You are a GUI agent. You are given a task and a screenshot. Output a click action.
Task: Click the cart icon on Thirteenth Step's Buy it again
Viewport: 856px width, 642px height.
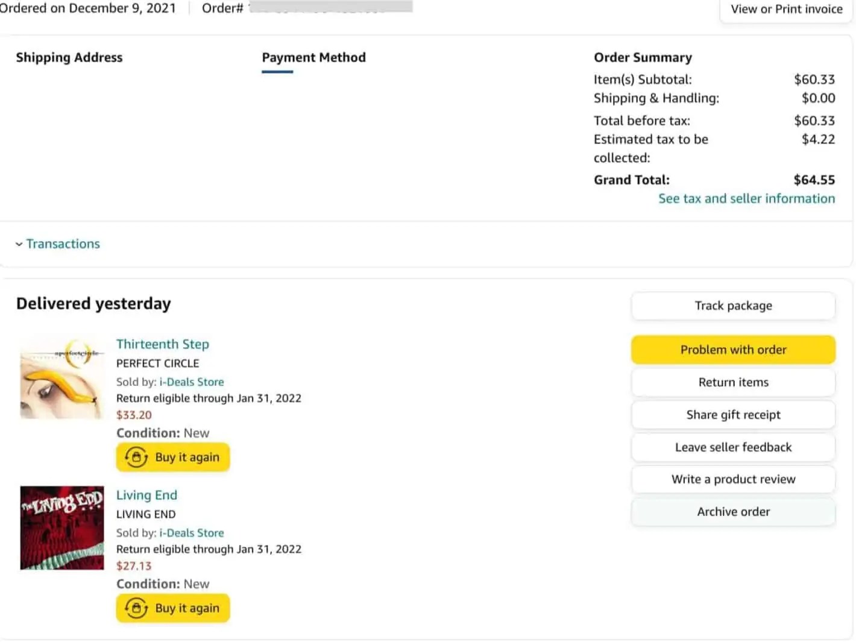pyautogui.click(x=137, y=457)
